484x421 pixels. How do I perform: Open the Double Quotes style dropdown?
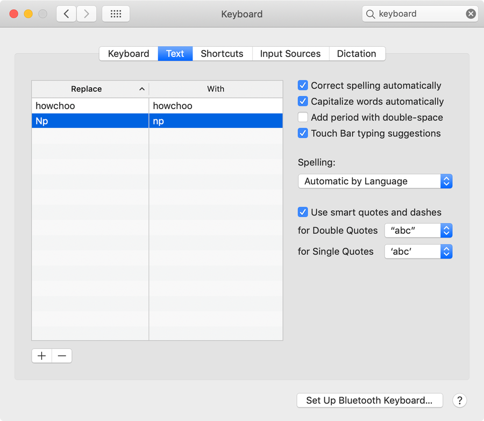(418, 231)
